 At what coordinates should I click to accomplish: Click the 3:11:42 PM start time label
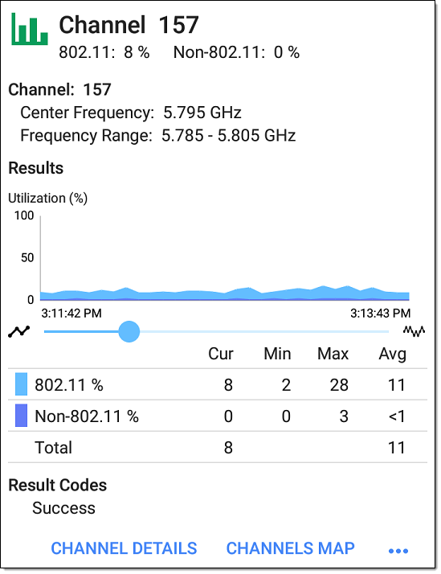click(x=71, y=314)
